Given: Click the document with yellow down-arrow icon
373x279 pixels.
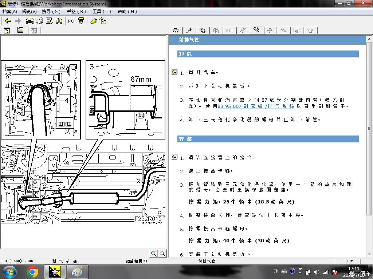Looking at the screenshot, I should tap(50, 21).
